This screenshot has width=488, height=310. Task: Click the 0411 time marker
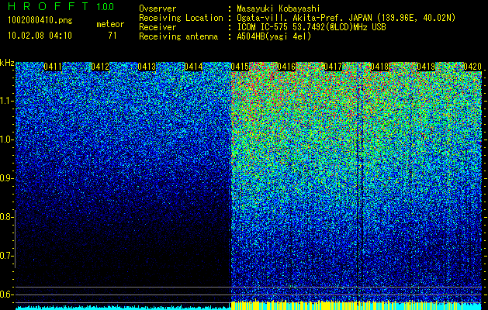coord(53,67)
